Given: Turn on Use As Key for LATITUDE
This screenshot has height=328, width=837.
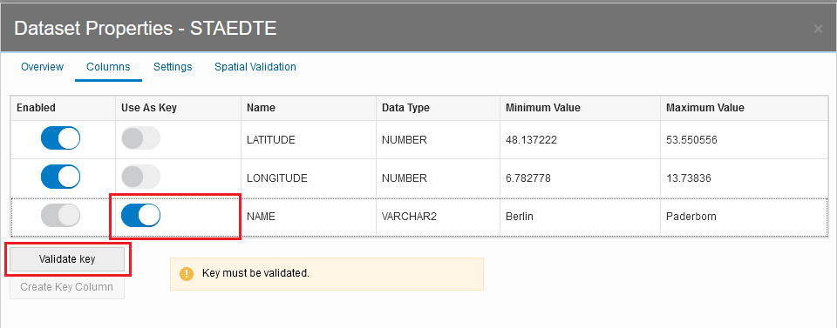Looking at the screenshot, I should [x=141, y=138].
